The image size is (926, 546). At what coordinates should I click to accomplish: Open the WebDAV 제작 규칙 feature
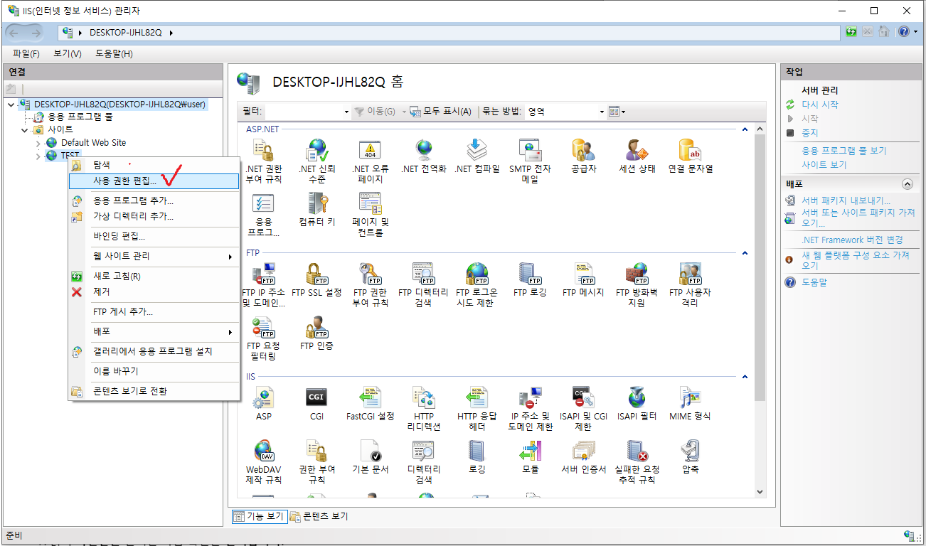tap(263, 461)
